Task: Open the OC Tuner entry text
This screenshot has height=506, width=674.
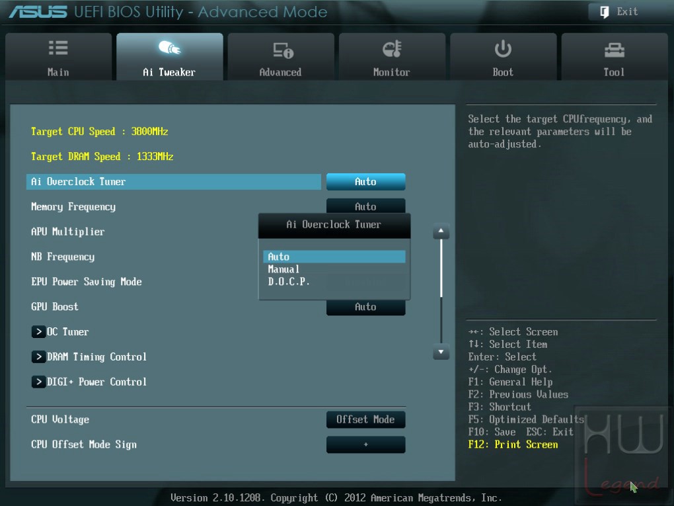Action: coord(67,332)
